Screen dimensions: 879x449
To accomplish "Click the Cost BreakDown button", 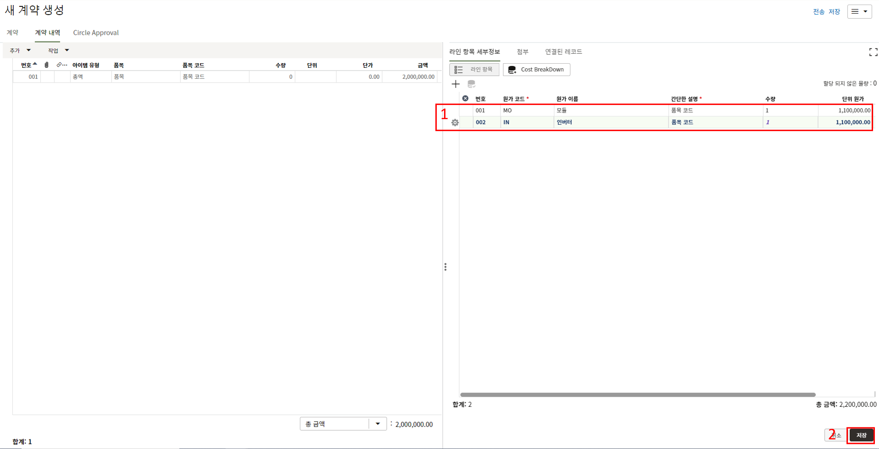I will click(537, 70).
